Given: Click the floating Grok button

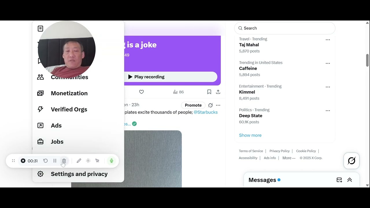Looking at the screenshot, I should pyautogui.click(x=351, y=161).
